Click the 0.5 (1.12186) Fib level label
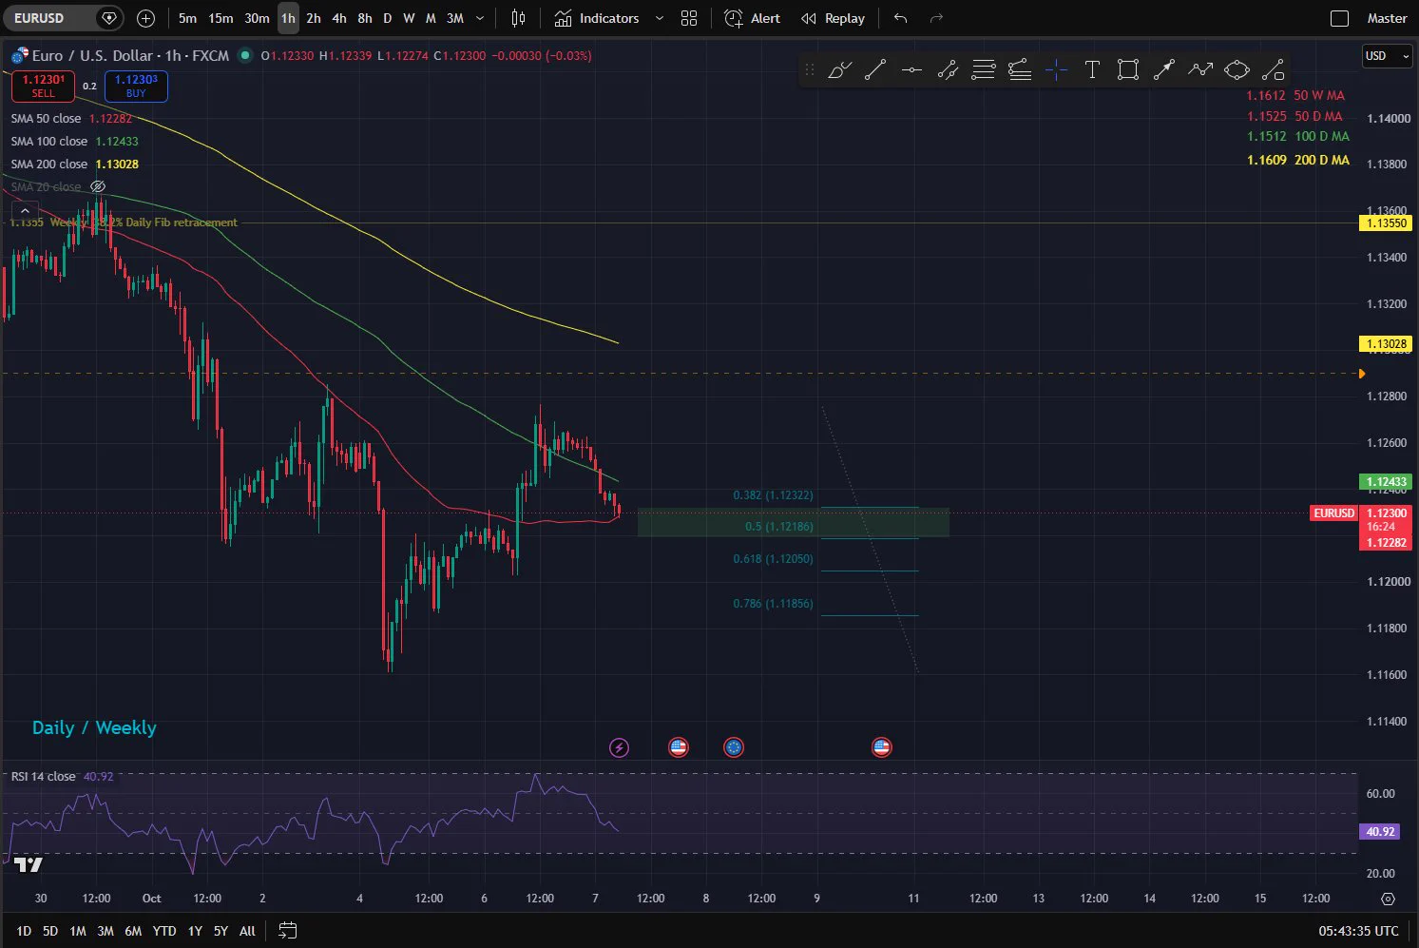 coord(779,527)
